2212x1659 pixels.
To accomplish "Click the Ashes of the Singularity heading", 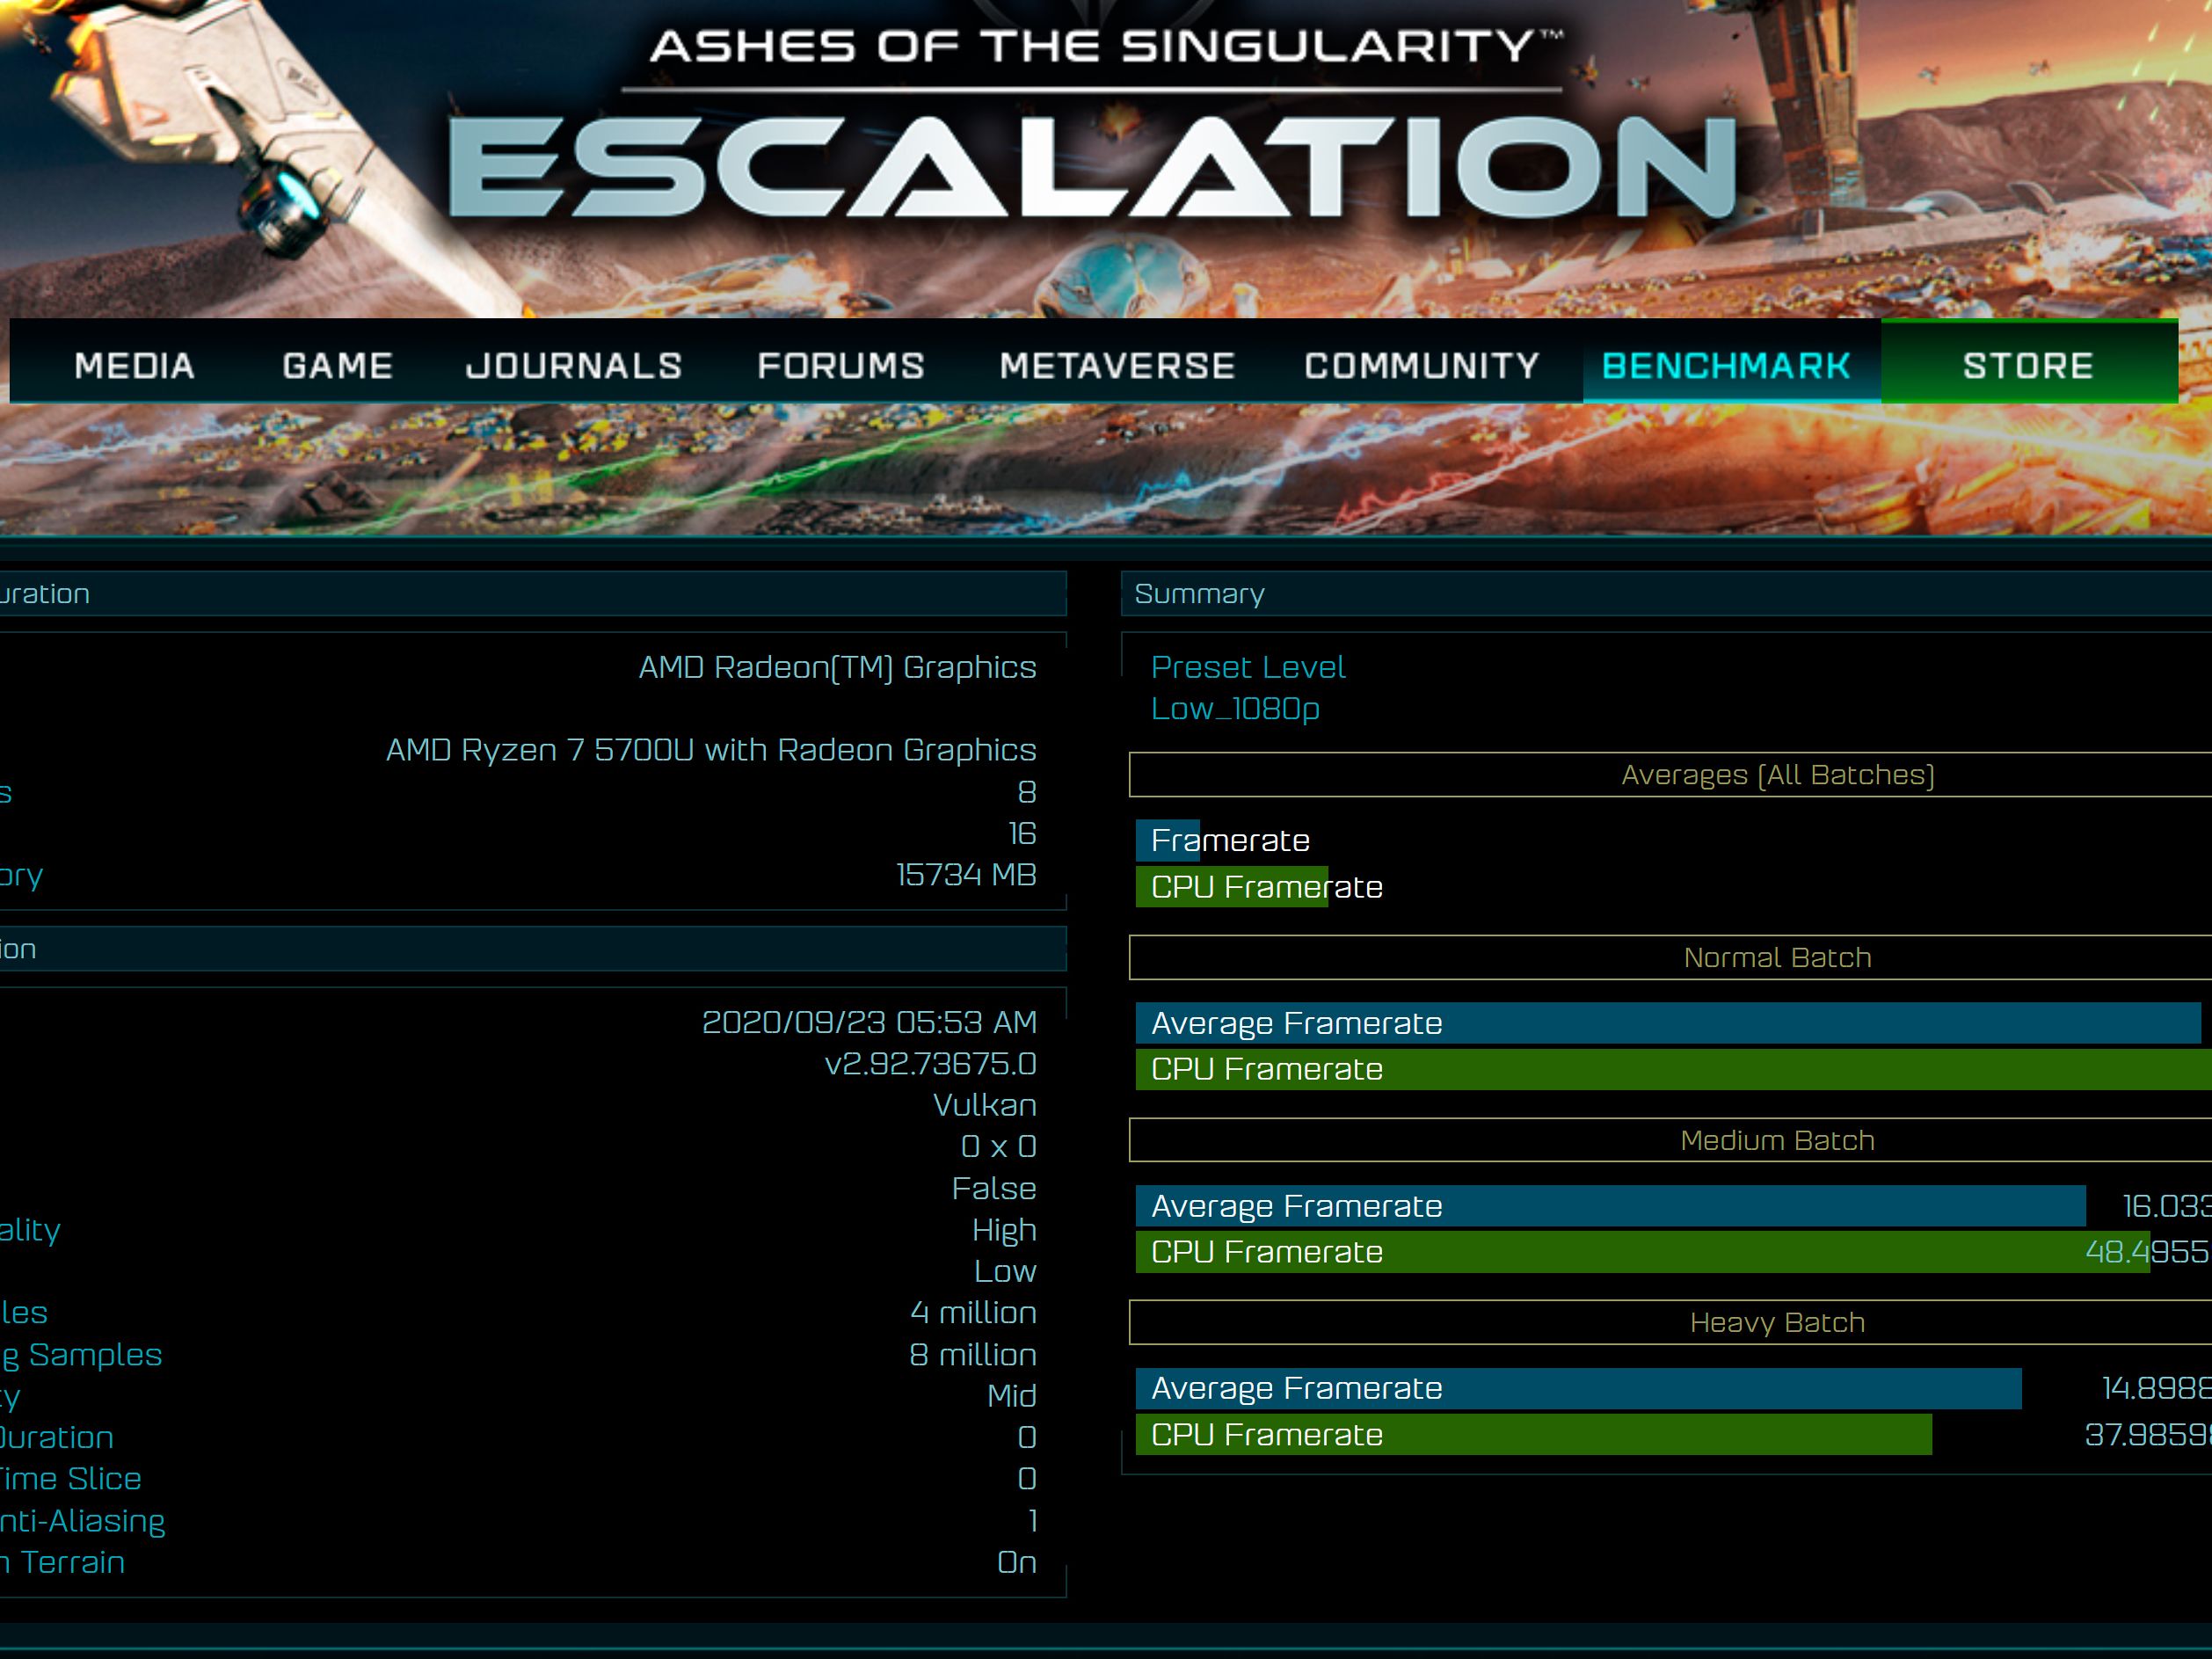I will (1107, 46).
